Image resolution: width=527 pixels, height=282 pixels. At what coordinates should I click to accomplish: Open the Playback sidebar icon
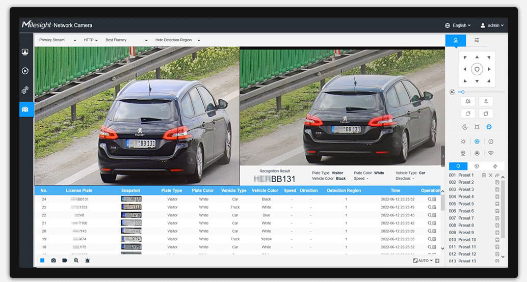pos(25,71)
